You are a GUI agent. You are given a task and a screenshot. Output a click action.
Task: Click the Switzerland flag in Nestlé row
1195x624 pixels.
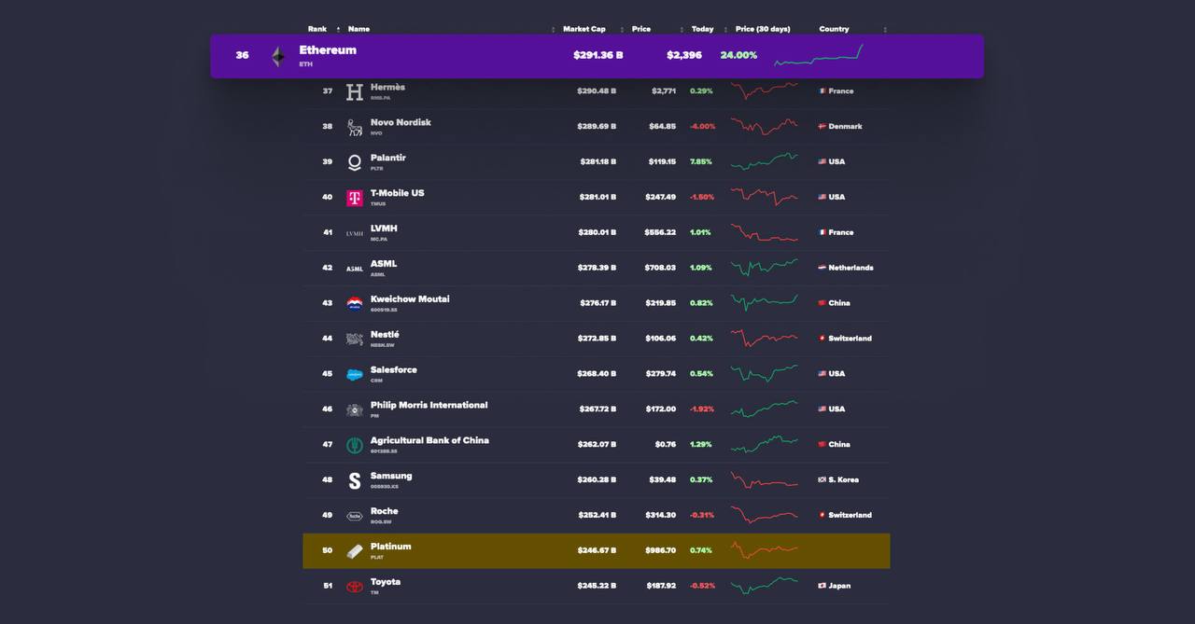tap(822, 339)
